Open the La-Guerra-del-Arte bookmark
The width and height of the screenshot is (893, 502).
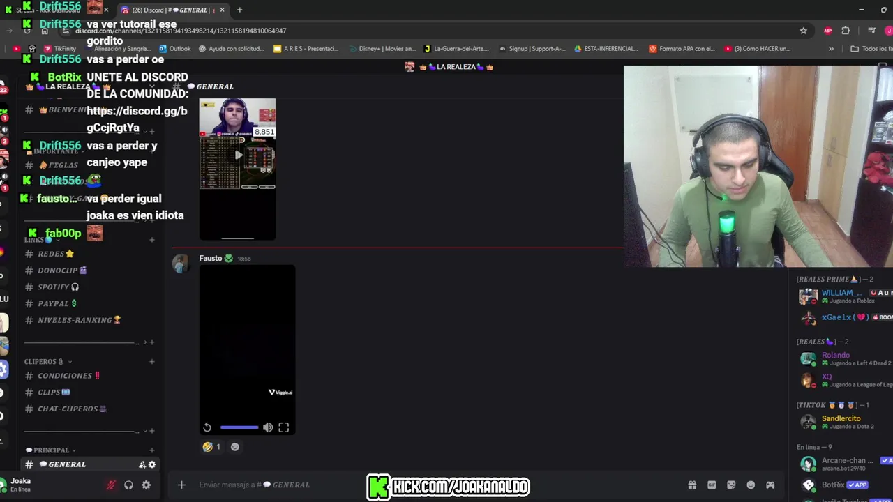pyautogui.click(x=456, y=49)
